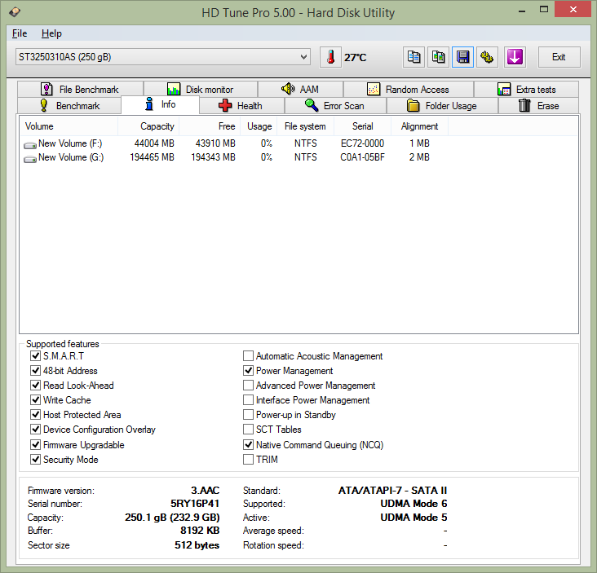597x573 pixels.
Task: Click the Disk monitor chart icon
Action: (x=174, y=89)
